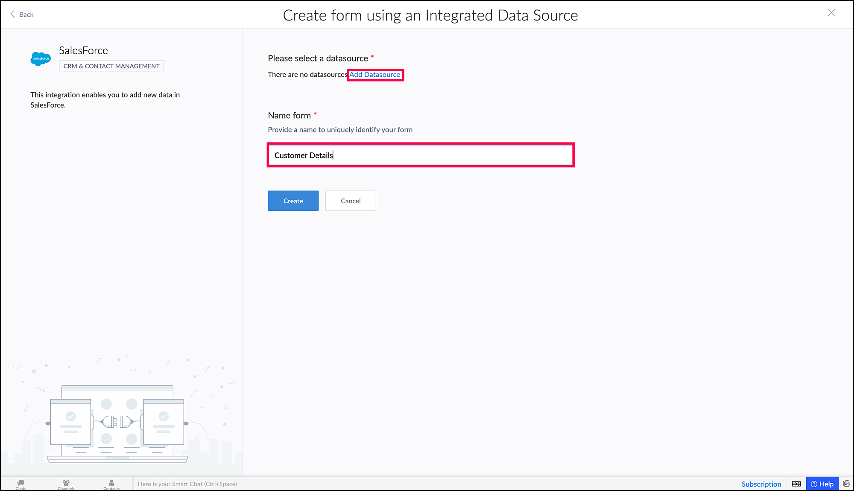Click the SalesForce heading text

pos(83,50)
